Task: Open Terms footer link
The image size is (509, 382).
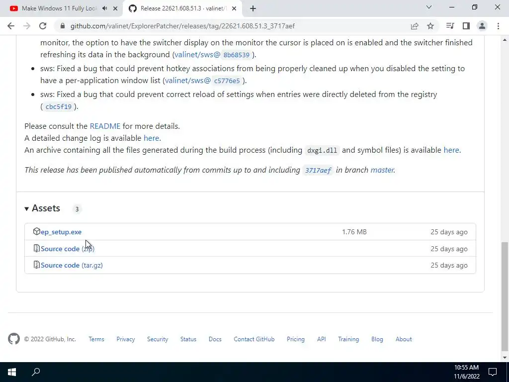Action: tap(96, 339)
